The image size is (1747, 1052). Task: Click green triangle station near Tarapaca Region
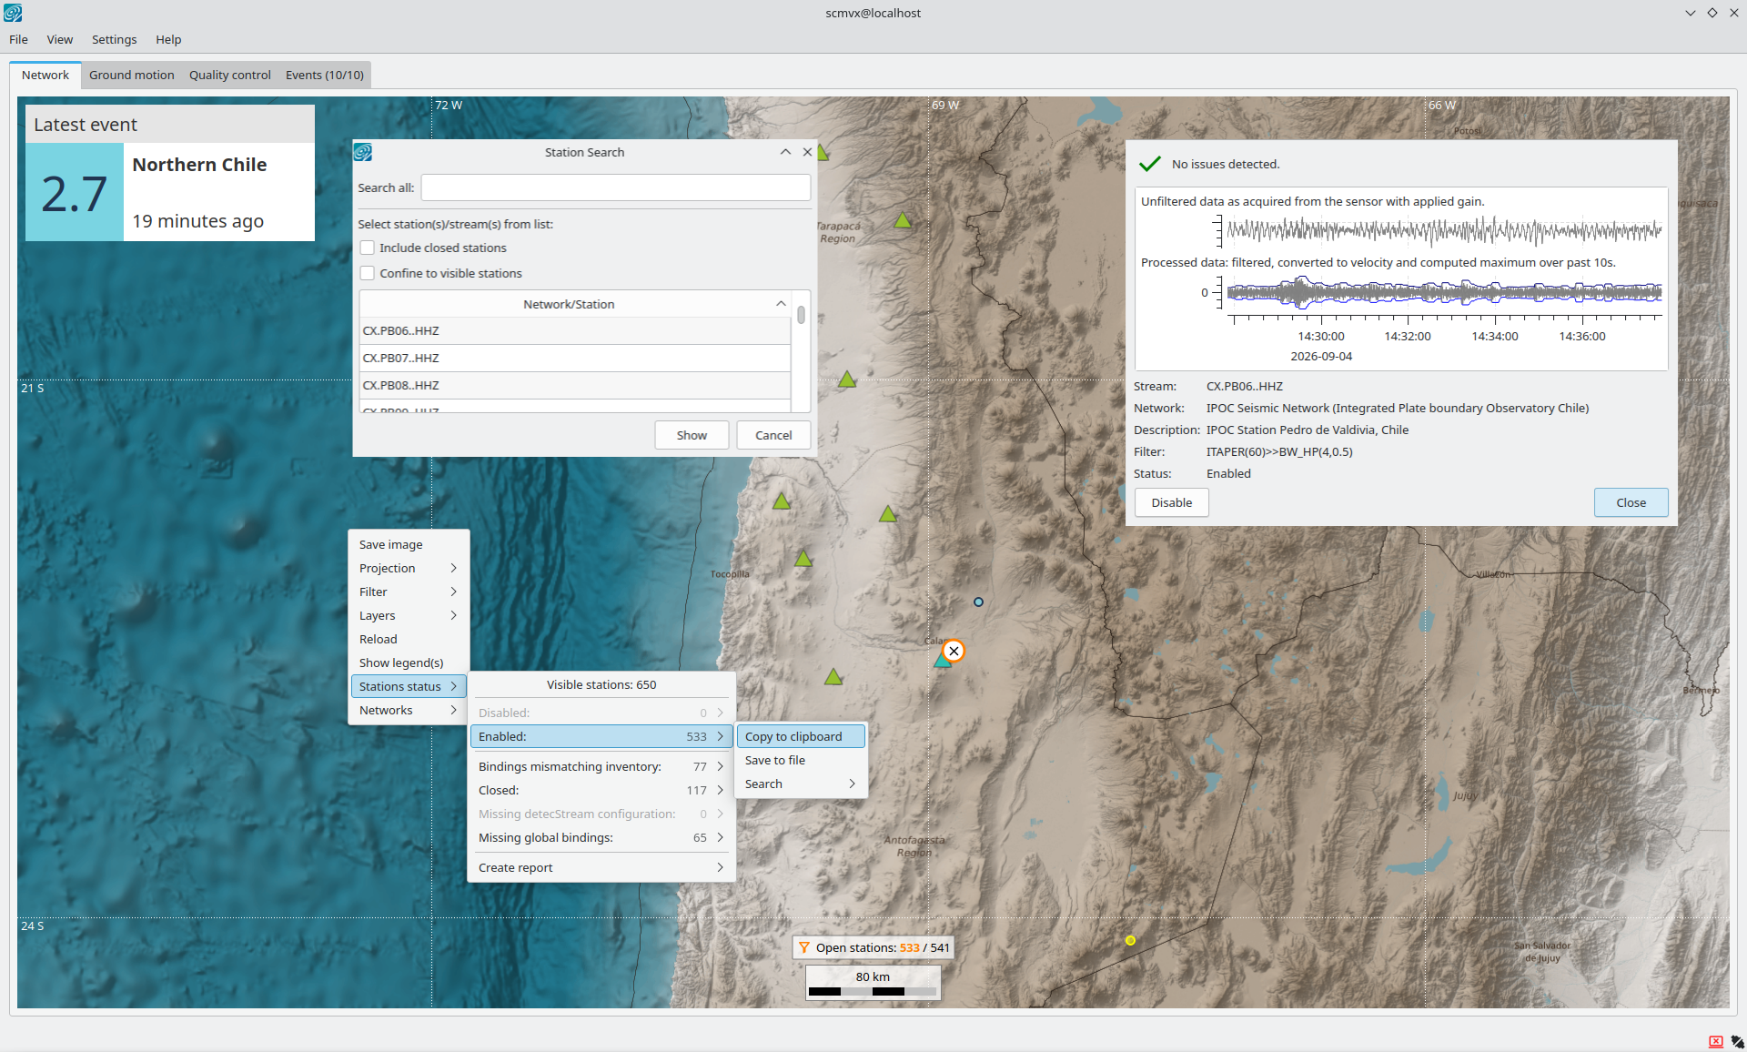(x=902, y=220)
